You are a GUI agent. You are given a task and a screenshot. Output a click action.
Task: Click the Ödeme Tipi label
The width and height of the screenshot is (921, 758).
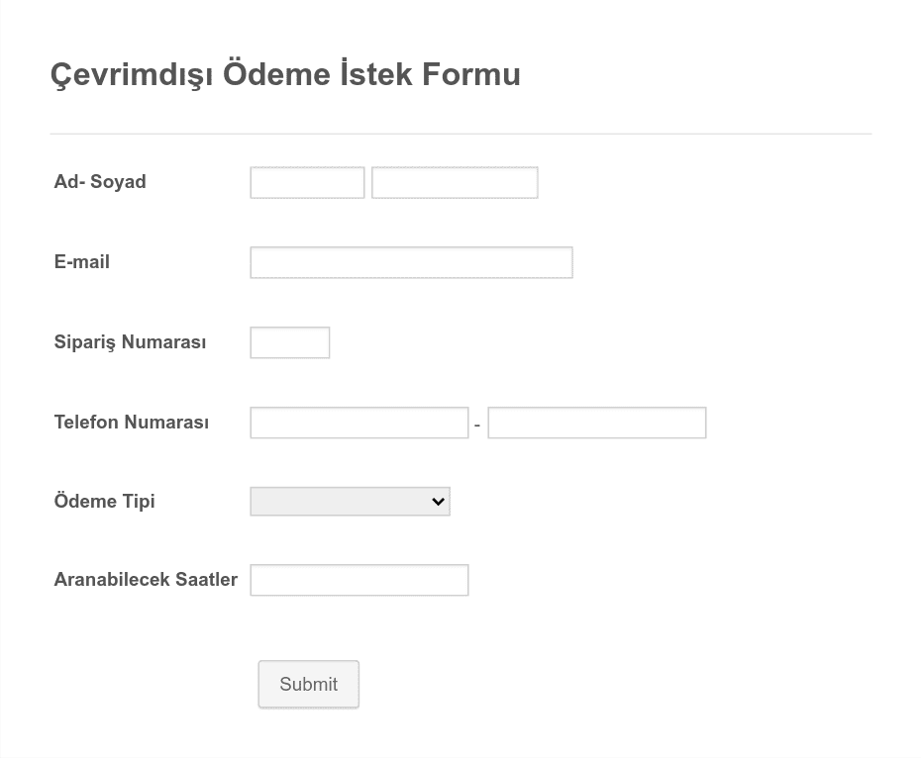pos(105,502)
